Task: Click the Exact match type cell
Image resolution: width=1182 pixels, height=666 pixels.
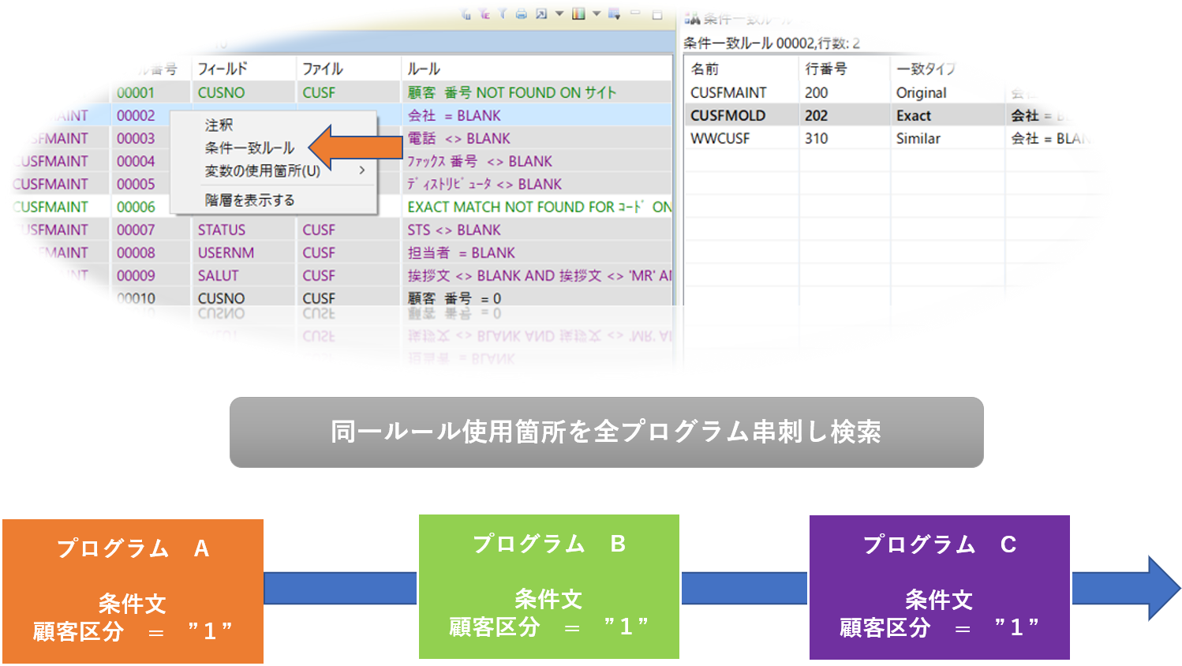Action: 913,115
